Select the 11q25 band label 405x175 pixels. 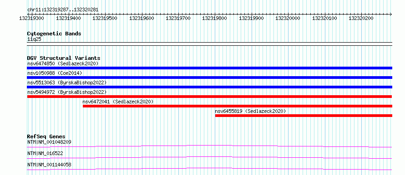(x=34, y=39)
